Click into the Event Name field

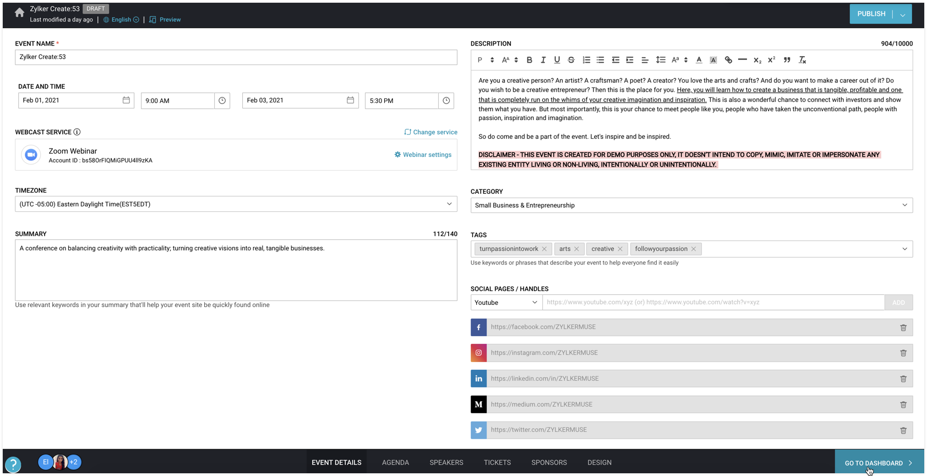pos(236,57)
